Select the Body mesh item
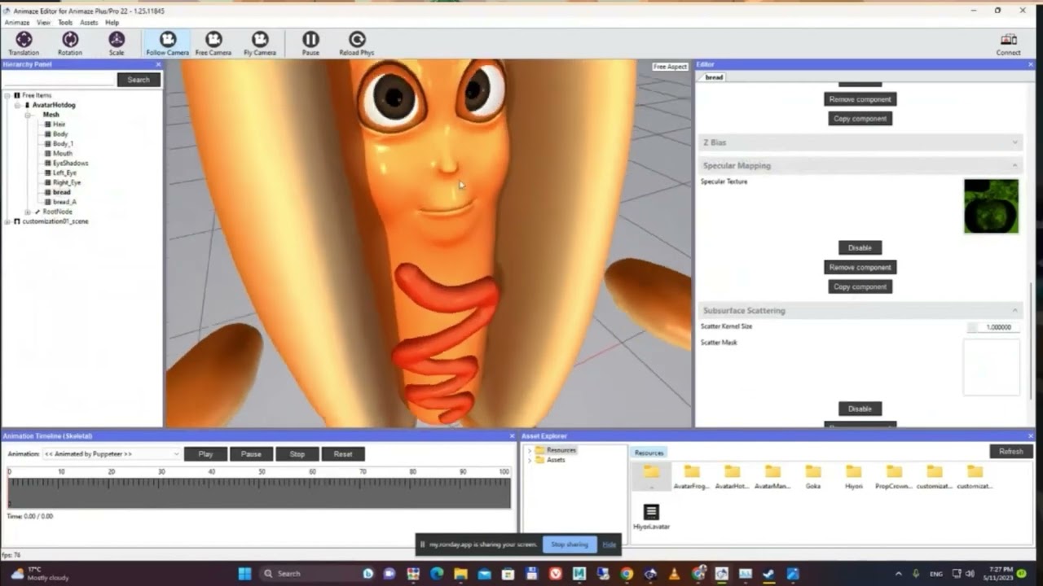Viewport: 1043px width, 586px height. click(x=60, y=134)
